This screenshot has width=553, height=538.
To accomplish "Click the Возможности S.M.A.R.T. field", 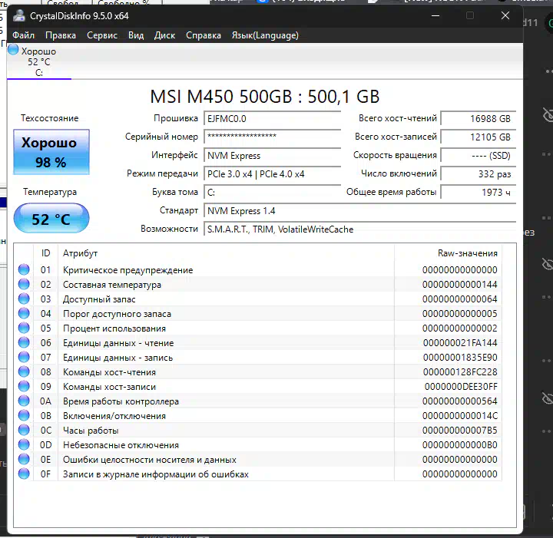I will tap(359, 229).
